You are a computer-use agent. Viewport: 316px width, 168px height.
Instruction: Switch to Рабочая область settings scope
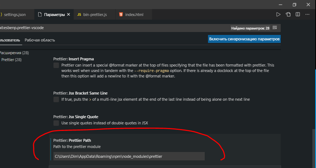(x=40, y=40)
